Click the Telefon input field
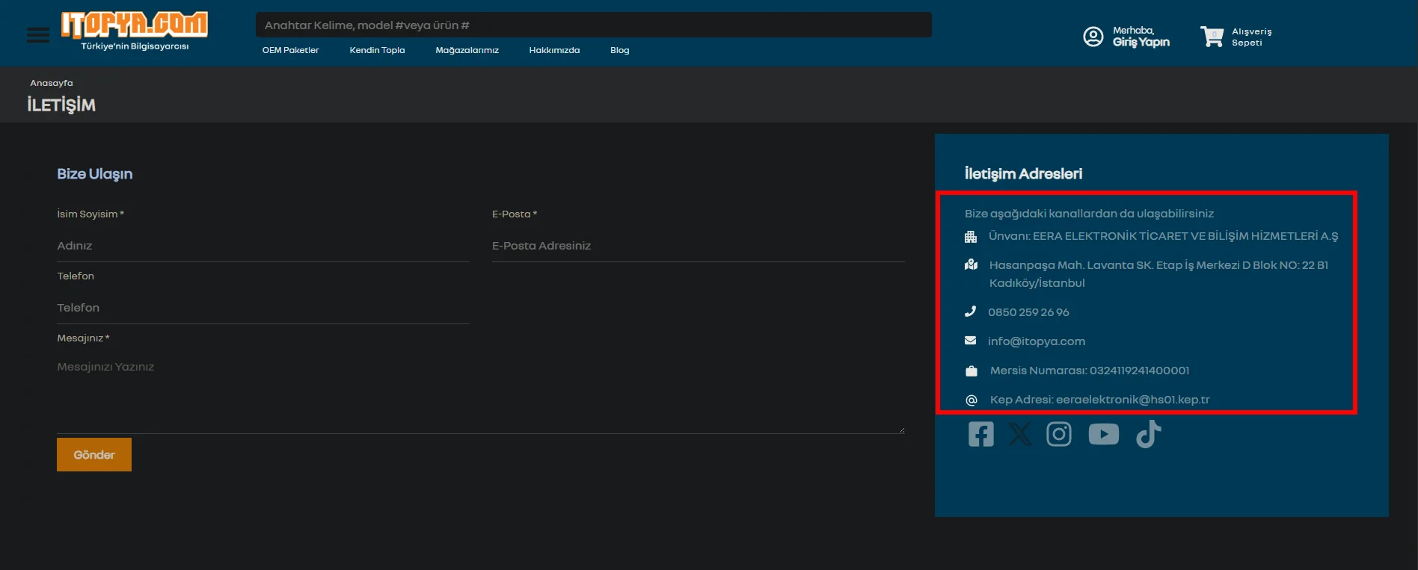 click(x=263, y=308)
